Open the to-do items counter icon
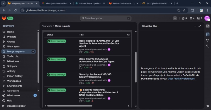Image resolution: width=211 pixels, height=110 pixels. [x=199, y=18]
